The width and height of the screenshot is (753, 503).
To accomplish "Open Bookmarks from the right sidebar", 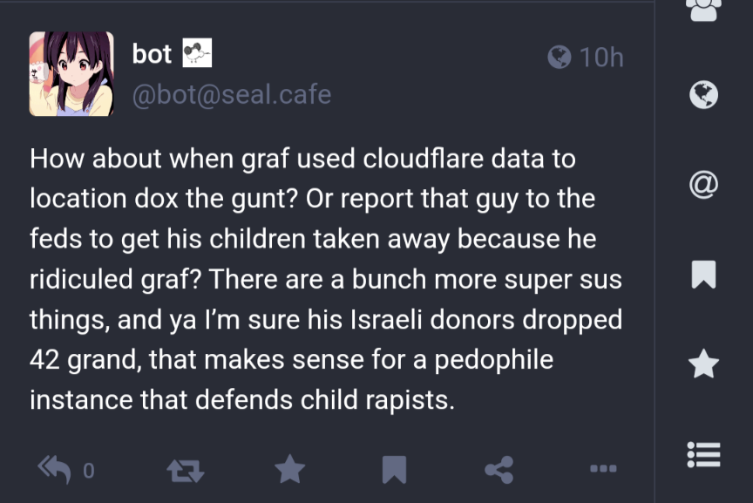I will click(704, 275).
